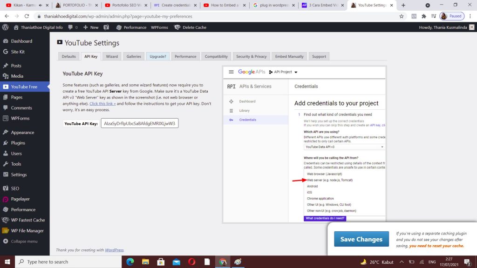The width and height of the screenshot is (477, 268).
Task: Open the + New dropdown in admin bar
Action: click(x=90, y=27)
